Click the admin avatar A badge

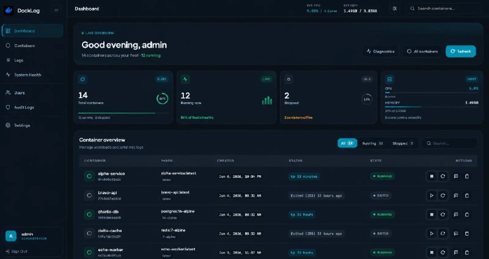tap(11, 236)
